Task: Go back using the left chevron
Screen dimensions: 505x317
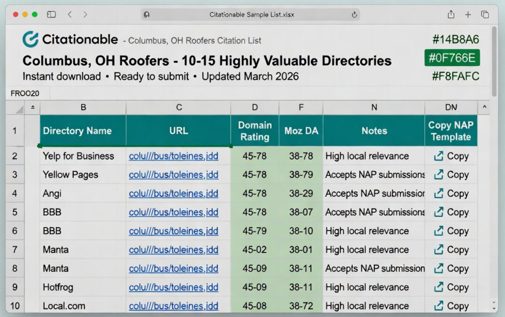Action: (70, 15)
